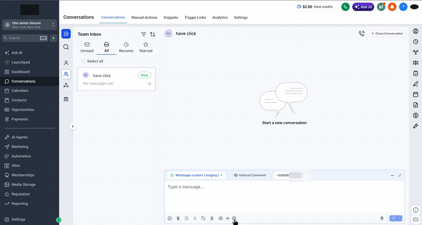422x225 pixels.
Task: Click the Ask AI button in header
Action: coord(363,7)
